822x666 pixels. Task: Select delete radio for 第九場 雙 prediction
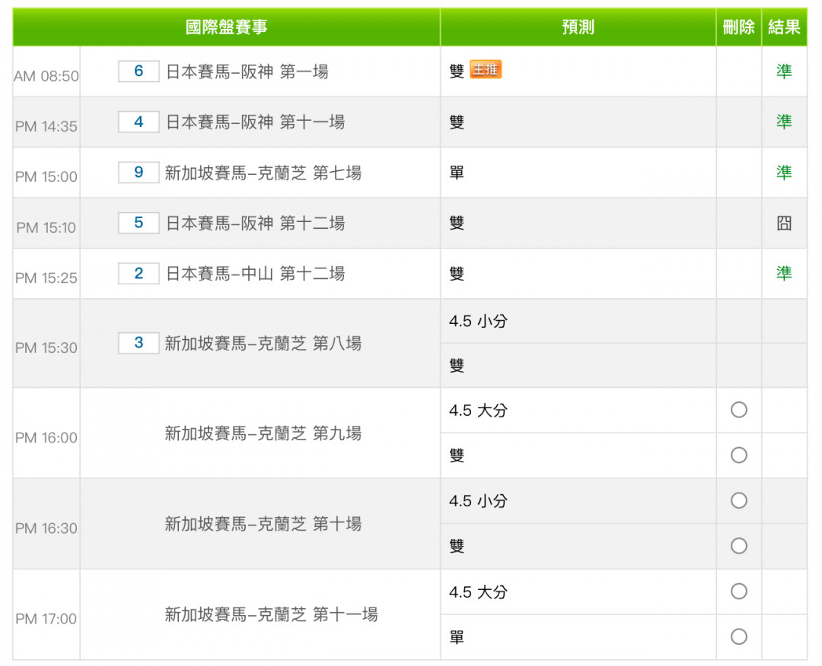[x=738, y=455]
